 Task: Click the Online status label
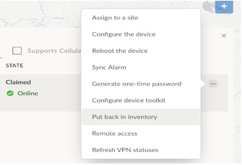[x=28, y=93]
